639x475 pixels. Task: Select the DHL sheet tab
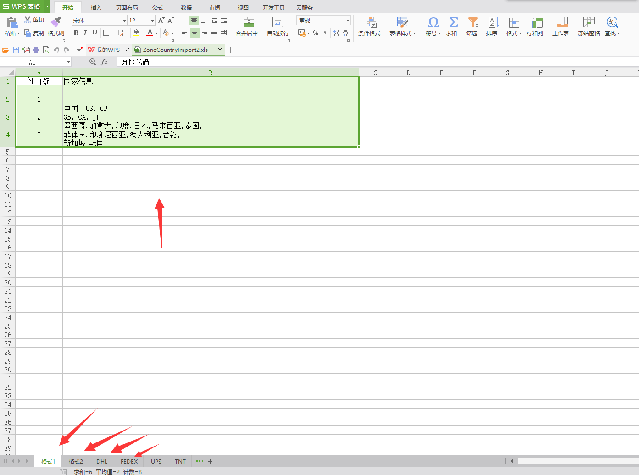(102, 461)
